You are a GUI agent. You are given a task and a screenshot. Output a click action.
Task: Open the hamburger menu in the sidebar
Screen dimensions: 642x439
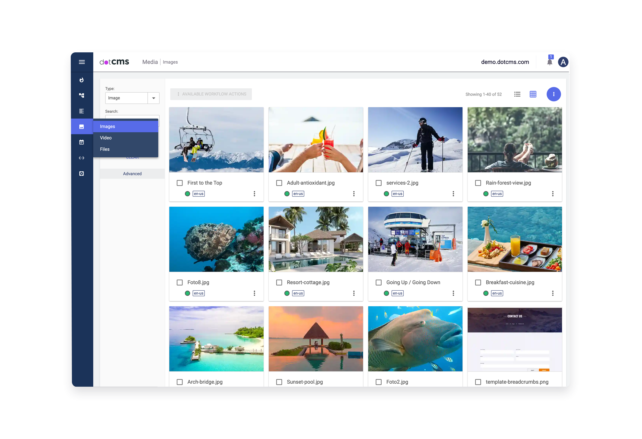click(x=82, y=62)
